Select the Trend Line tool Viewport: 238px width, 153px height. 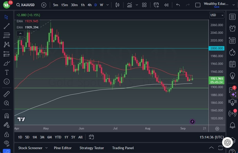(x=6, y=26)
